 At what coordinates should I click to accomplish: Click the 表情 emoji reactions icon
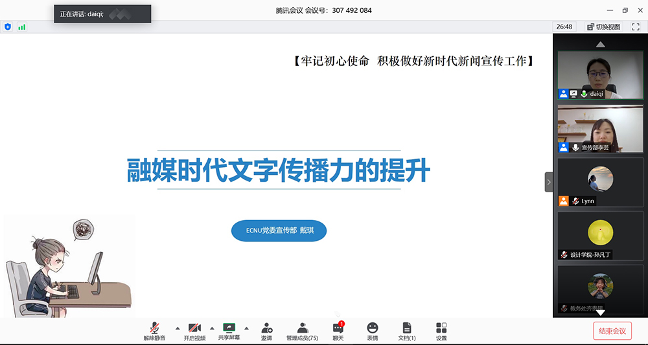(x=372, y=331)
